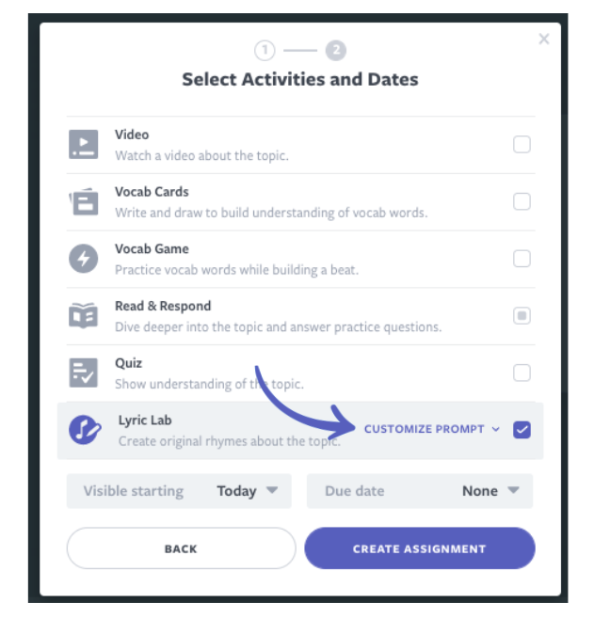
Task: Check the Vocab Cards checkbox
Action: pos(522,201)
